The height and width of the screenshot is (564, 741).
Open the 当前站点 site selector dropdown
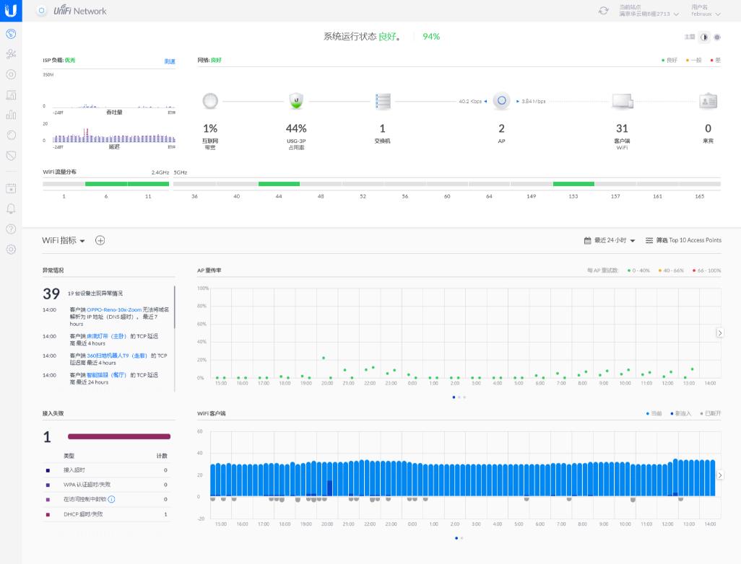coord(649,11)
